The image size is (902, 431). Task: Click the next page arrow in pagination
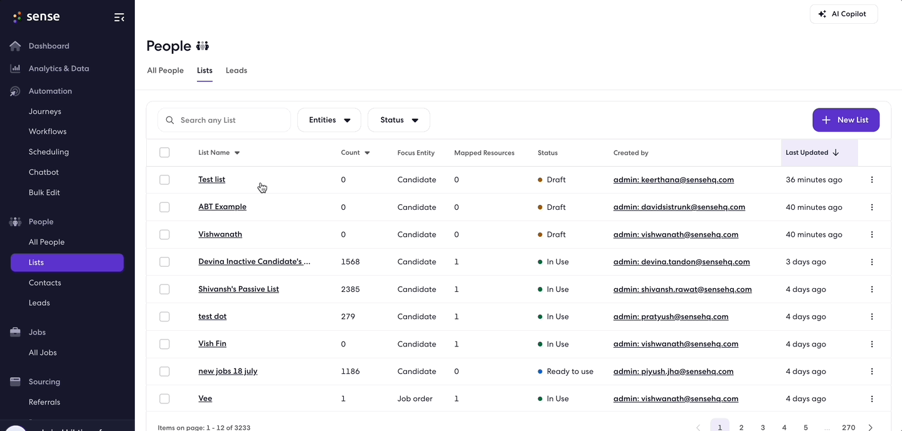click(871, 427)
